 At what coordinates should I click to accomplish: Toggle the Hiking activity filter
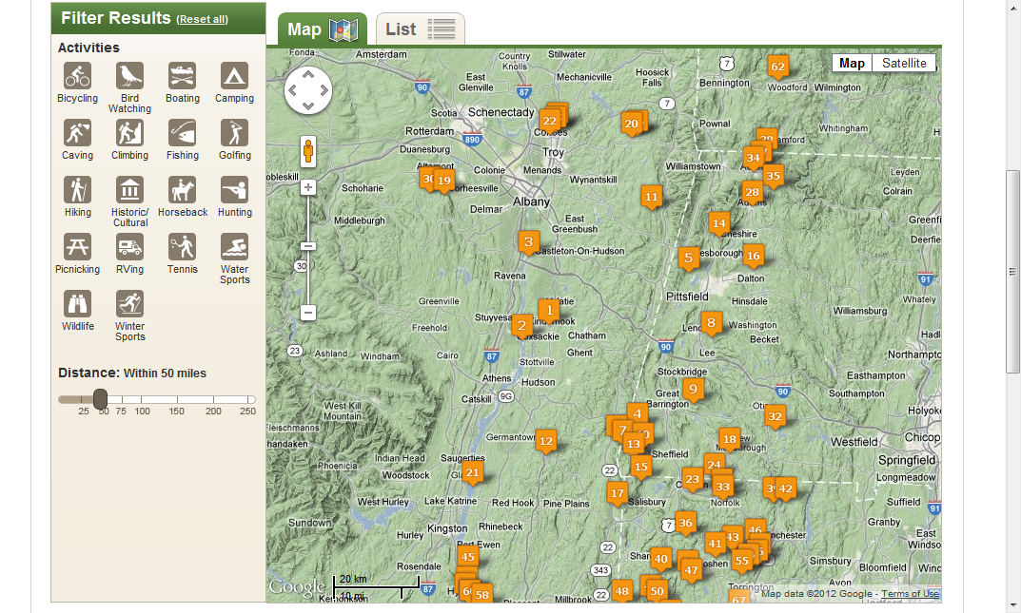(x=77, y=190)
